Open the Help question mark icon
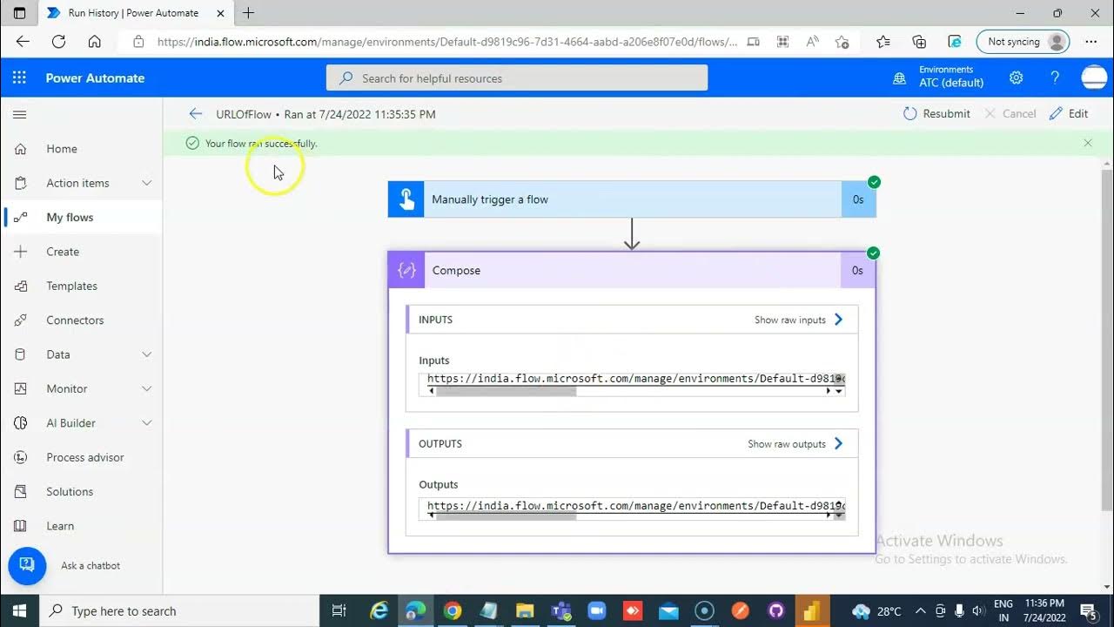 tap(1055, 78)
